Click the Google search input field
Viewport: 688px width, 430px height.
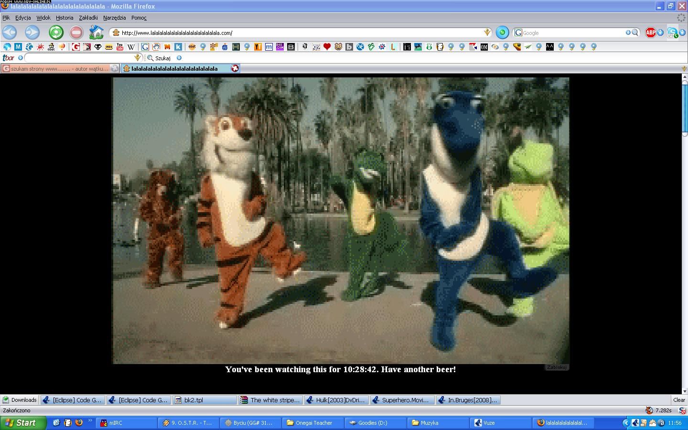(573, 33)
